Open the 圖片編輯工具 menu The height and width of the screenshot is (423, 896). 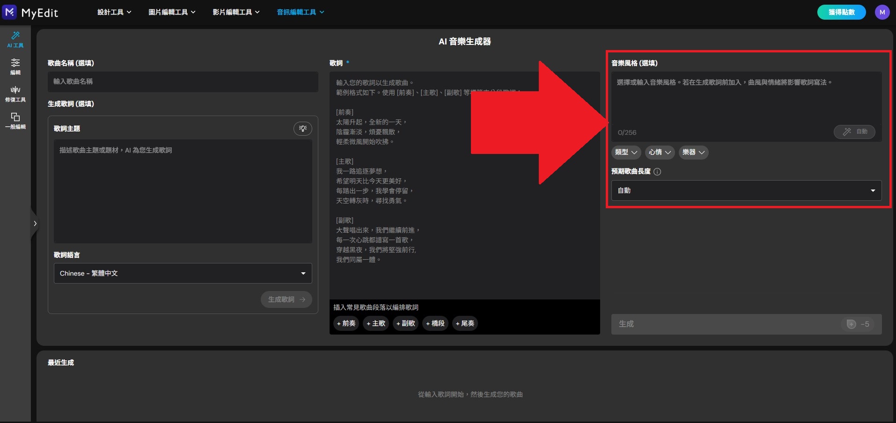(x=172, y=12)
